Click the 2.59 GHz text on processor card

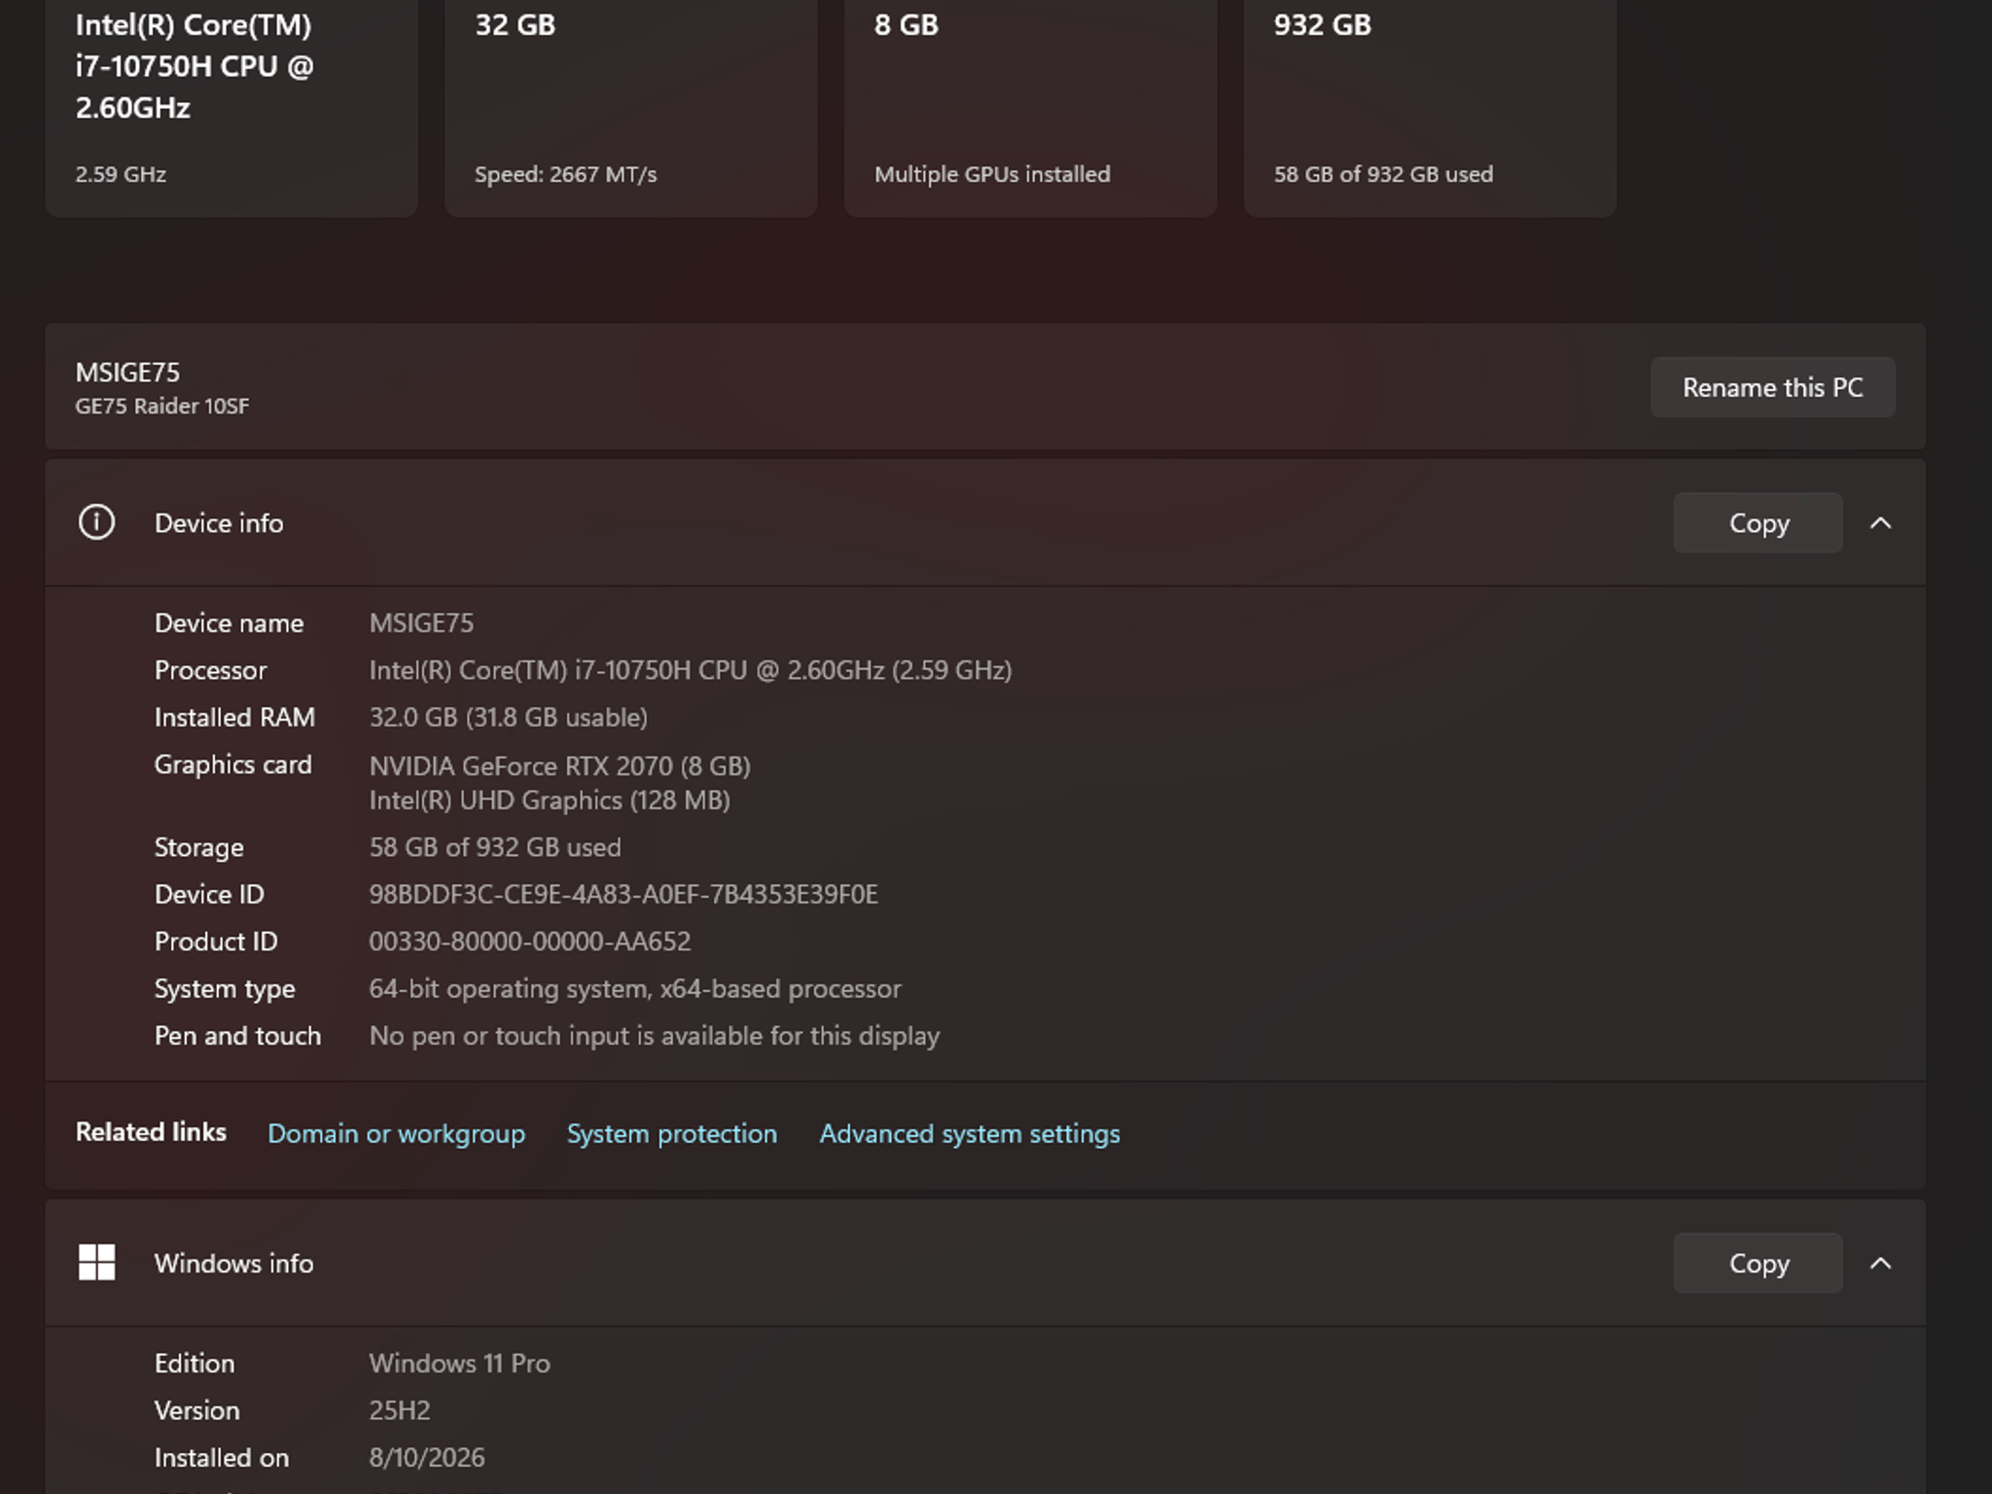(121, 174)
